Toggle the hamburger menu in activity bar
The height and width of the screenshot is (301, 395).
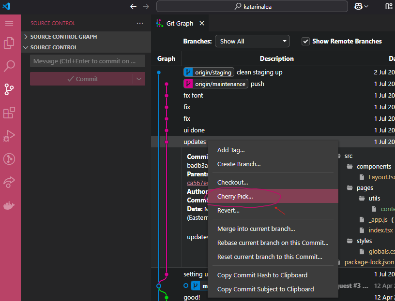point(9,23)
